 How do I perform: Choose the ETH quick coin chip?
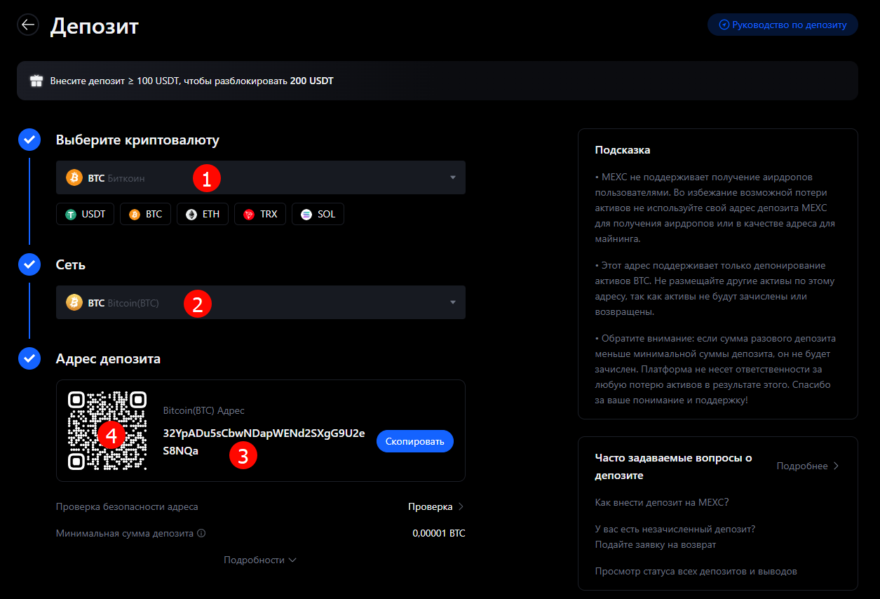click(203, 214)
